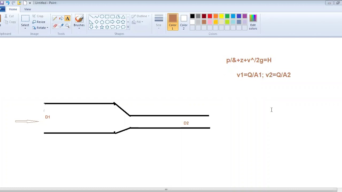Choose the red color swatch

(210, 16)
